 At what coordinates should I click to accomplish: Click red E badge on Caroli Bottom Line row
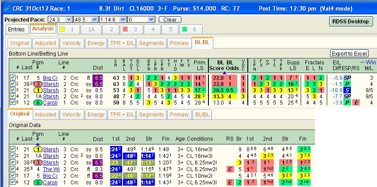point(356,103)
